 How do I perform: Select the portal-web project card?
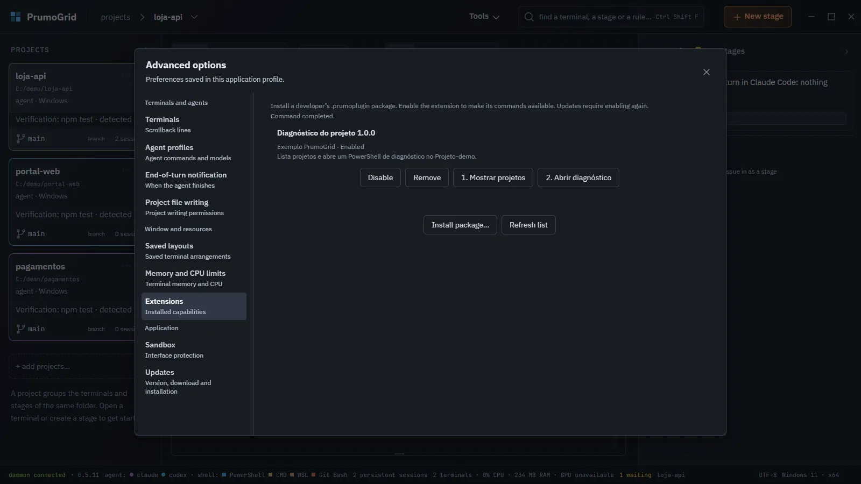pyautogui.click(x=72, y=202)
